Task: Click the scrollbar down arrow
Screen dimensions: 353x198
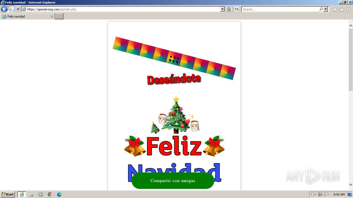Action: (x=351, y=185)
